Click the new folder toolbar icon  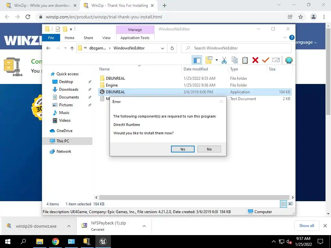(209, 60)
